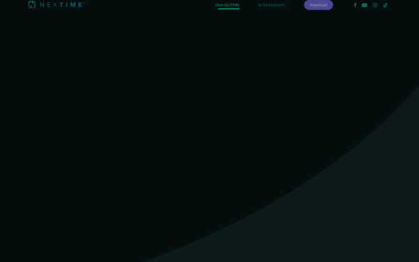Open the Über NEXTIME menu item
This screenshot has height=262, width=419.
tap(227, 5)
